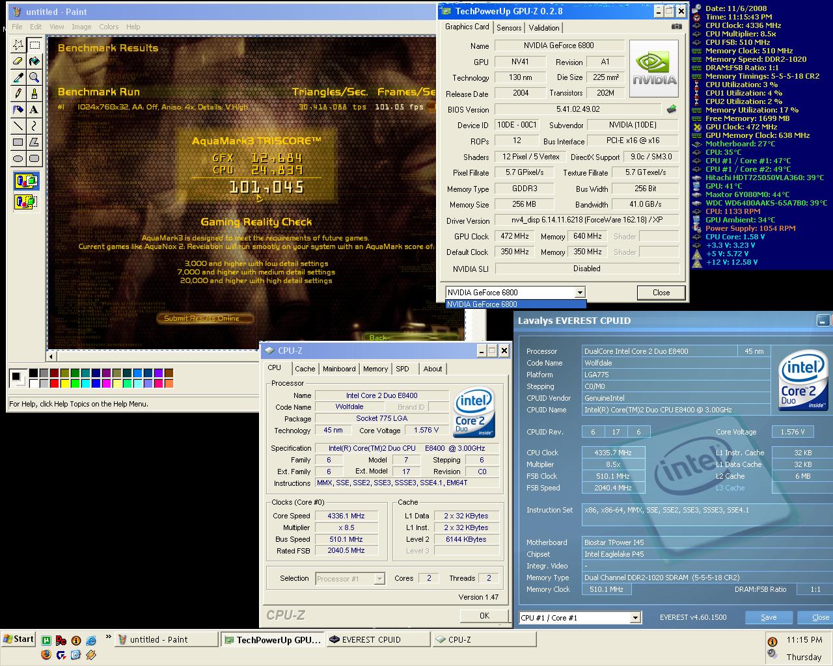Click the GPU Name field showing GeForce 6800
The image size is (833, 666).
coord(559,46)
